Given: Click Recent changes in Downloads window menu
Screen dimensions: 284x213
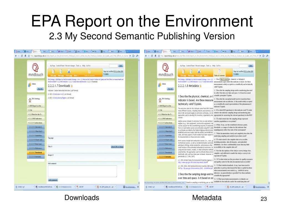Looking at the screenshot, I should (70, 65).
